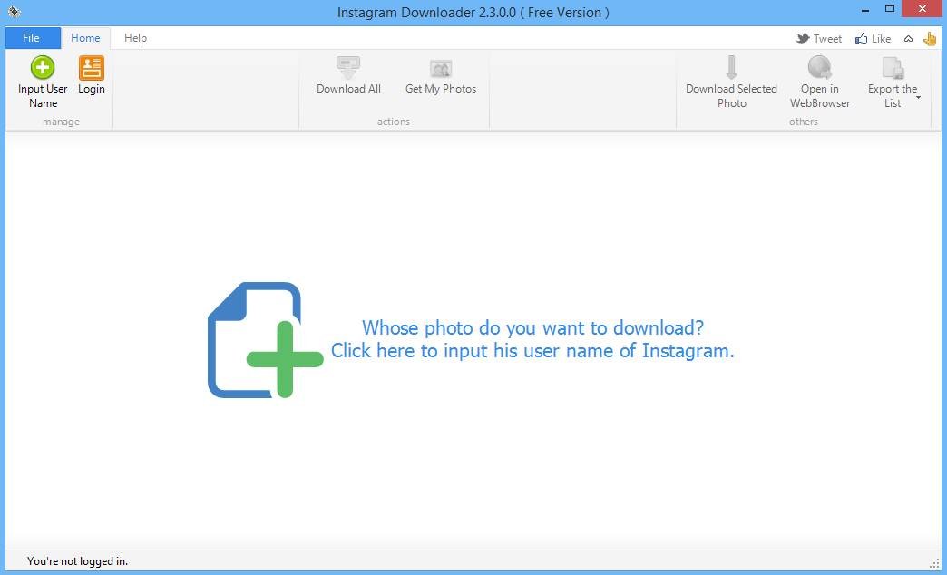Viewport: 947px width, 575px height.
Task: Switch to the Help tab
Action: (x=135, y=38)
